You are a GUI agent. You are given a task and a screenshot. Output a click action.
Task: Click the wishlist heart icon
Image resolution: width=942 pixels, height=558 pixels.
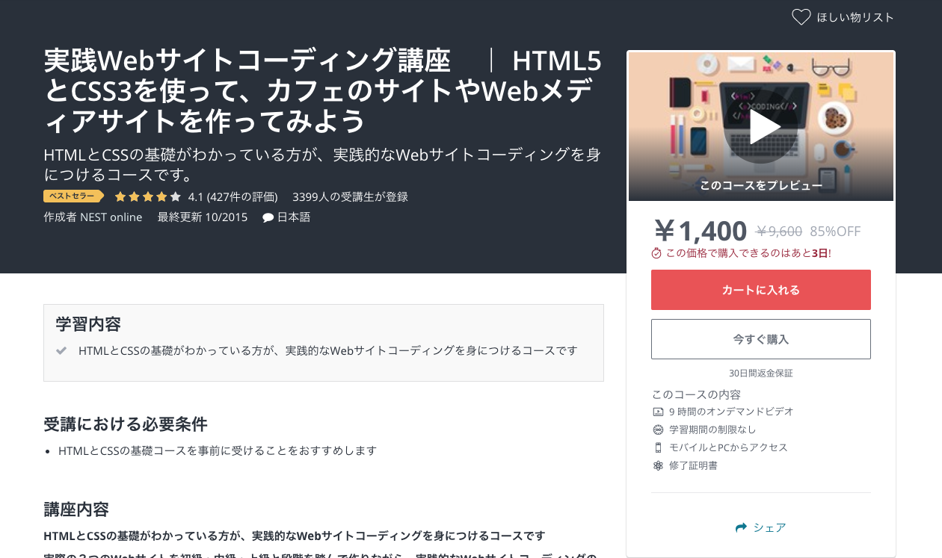801,17
